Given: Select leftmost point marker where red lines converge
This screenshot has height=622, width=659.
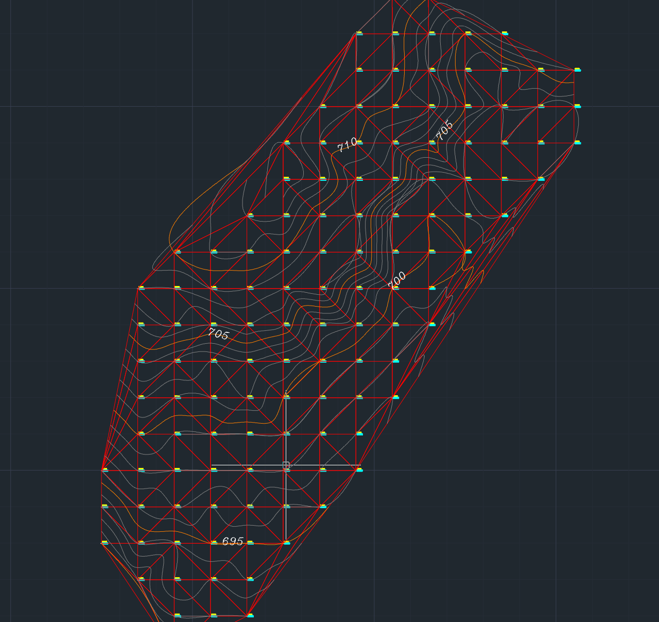Looking at the screenshot, I should [105, 469].
